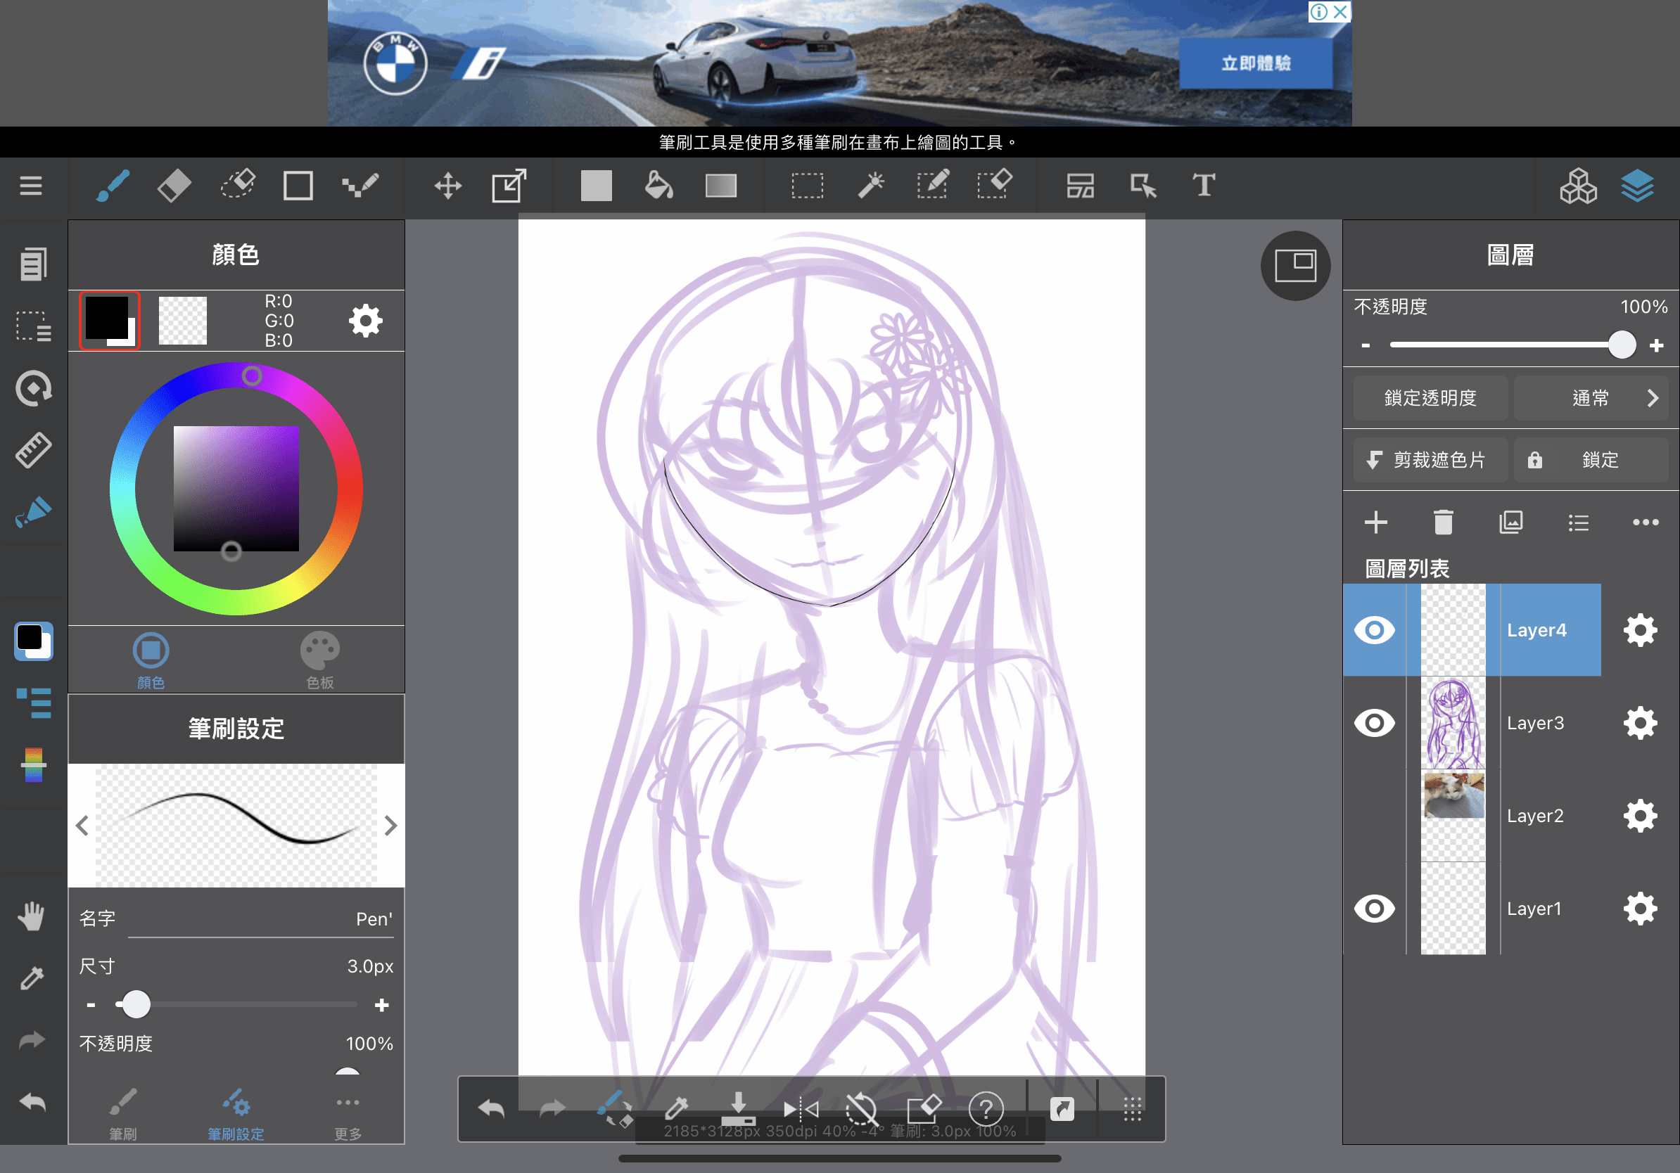Show previous brush preview with left chevron
Screen dimensions: 1680x1173
[x=82, y=826]
